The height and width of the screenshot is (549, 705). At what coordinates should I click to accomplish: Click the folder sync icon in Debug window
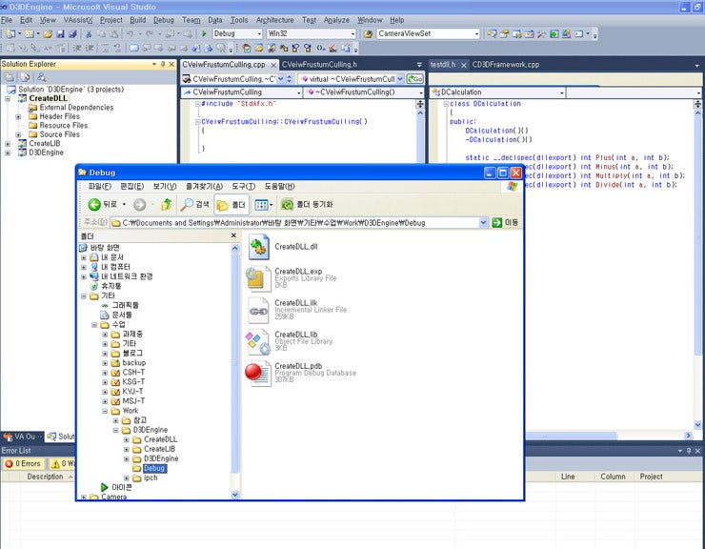tap(287, 205)
